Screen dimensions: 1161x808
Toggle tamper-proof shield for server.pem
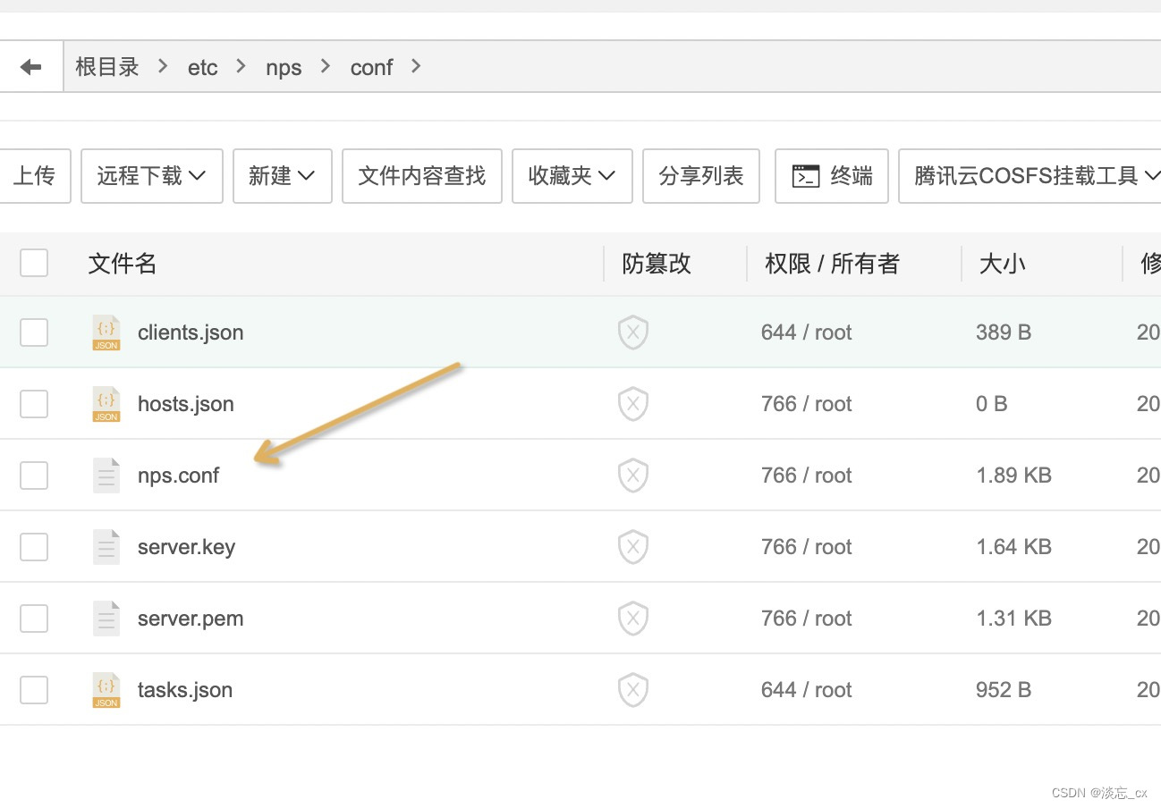point(633,619)
